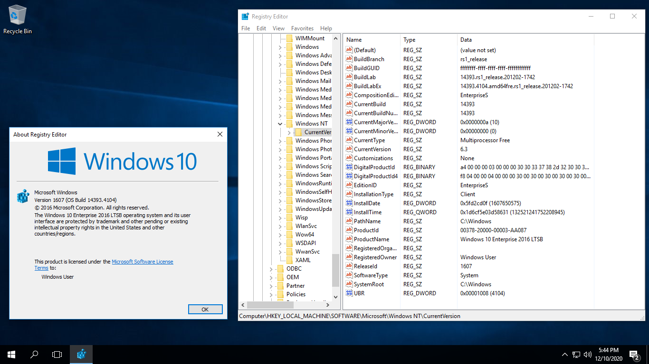Click the InstallDate DWORD icon

pyautogui.click(x=349, y=203)
